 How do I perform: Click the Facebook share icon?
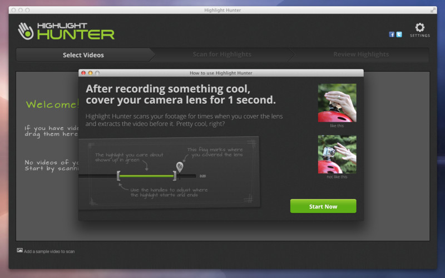[x=392, y=34]
